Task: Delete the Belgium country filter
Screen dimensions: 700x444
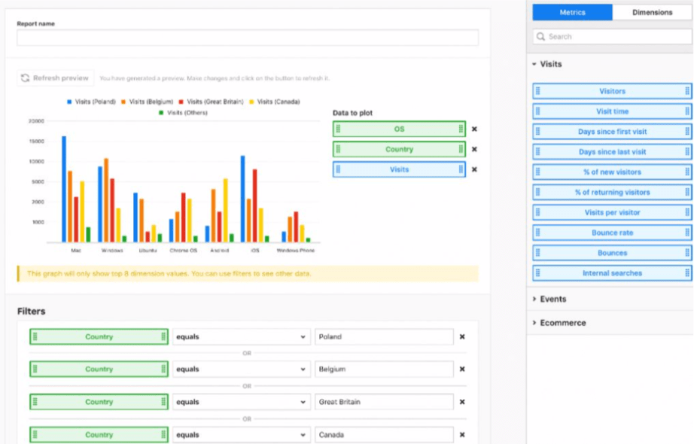Action: coord(462,369)
